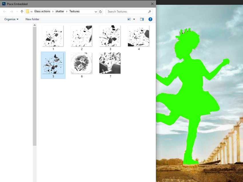This screenshot has width=243, height=182.
Task: Expand hidden path chevrons in address bar
Action: point(31,11)
